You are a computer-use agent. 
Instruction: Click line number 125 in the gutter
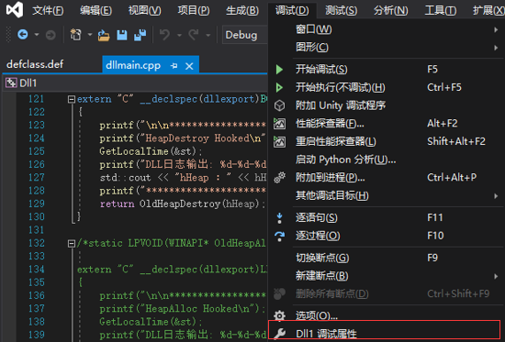click(37, 151)
